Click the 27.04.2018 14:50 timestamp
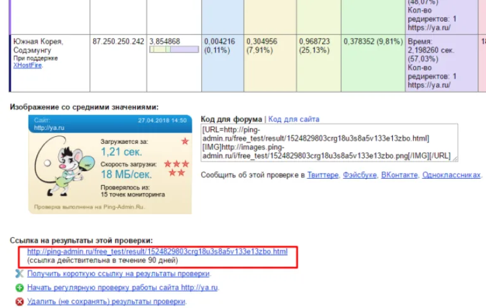Screen dimensions: 486x308 click(163, 120)
